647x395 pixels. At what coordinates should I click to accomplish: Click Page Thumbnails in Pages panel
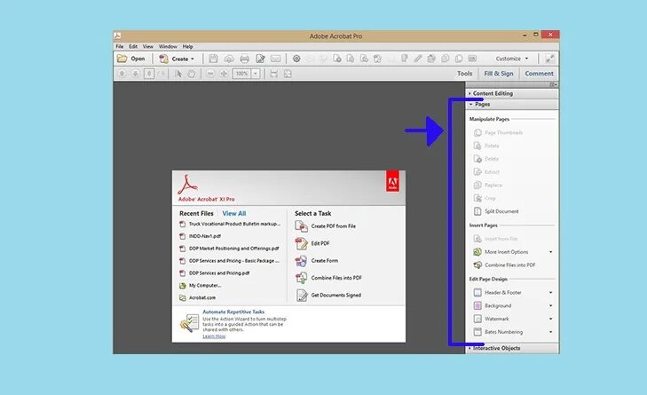coord(499,132)
